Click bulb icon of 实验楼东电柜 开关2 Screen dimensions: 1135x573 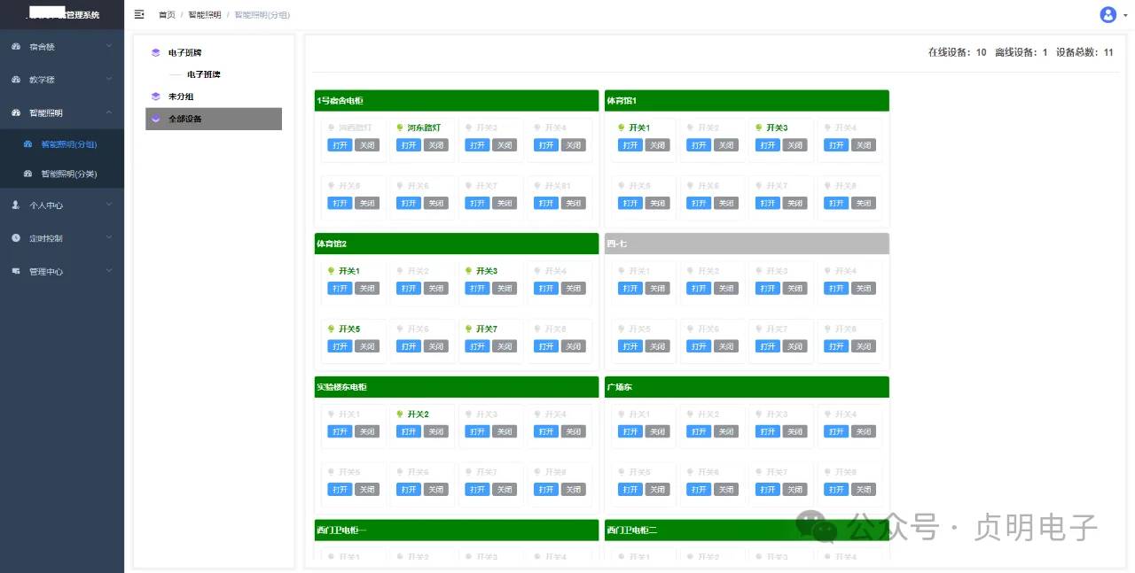click(400, 414)
